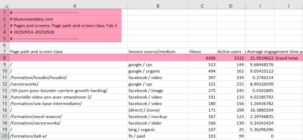
Task: Click total active users value 3332
Action: pos(231,58)
